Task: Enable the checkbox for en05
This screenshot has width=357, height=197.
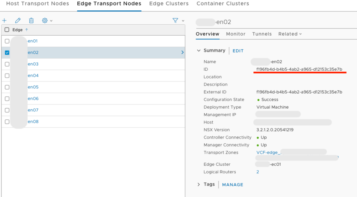Action: tap(7, 87)
